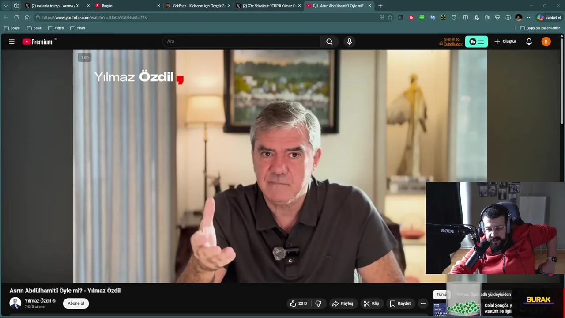Click Paylaş share button
This screenshot has height=318, width=565.
pos(343,303)
